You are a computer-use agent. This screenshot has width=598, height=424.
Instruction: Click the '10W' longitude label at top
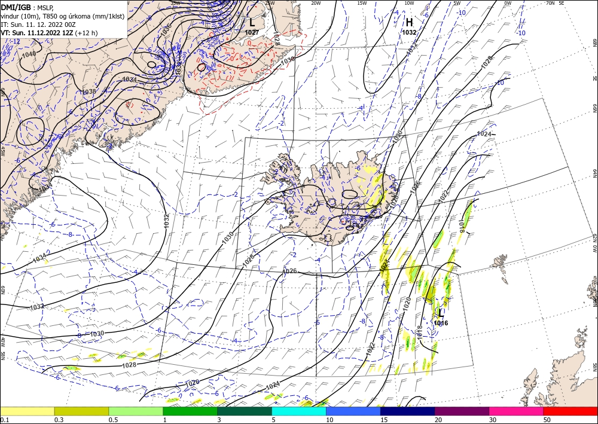409,3
